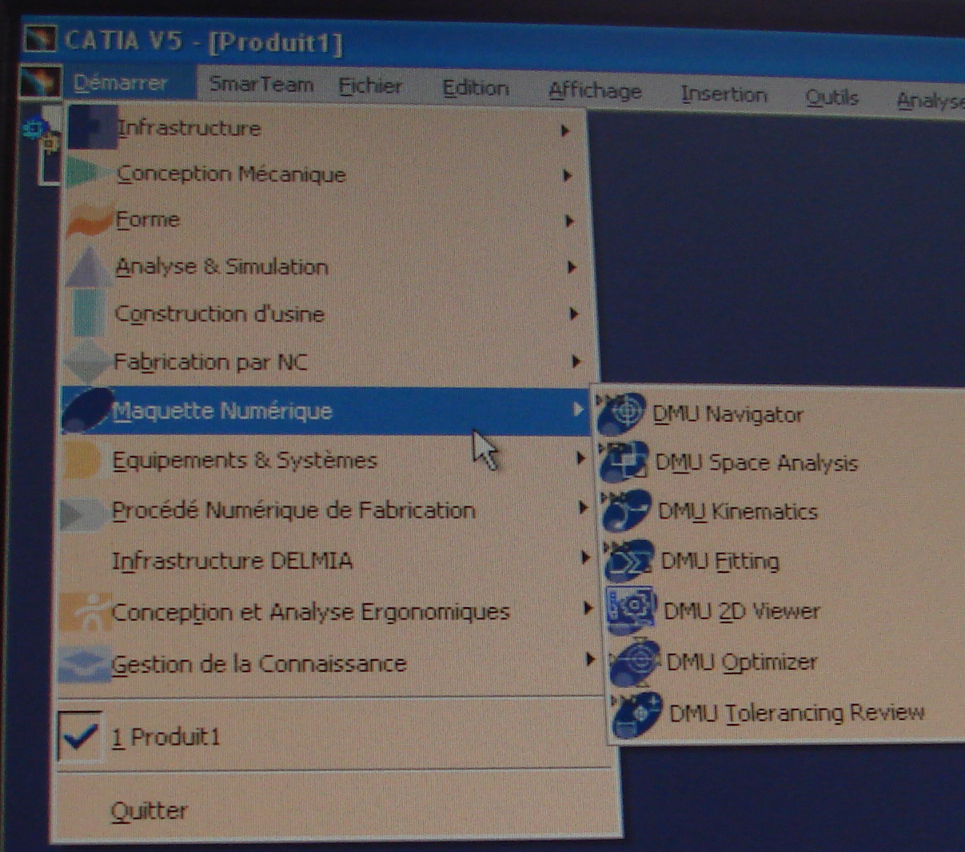
Task: Select the DMU Tolerancing Review icon
Action: (637, 713)
